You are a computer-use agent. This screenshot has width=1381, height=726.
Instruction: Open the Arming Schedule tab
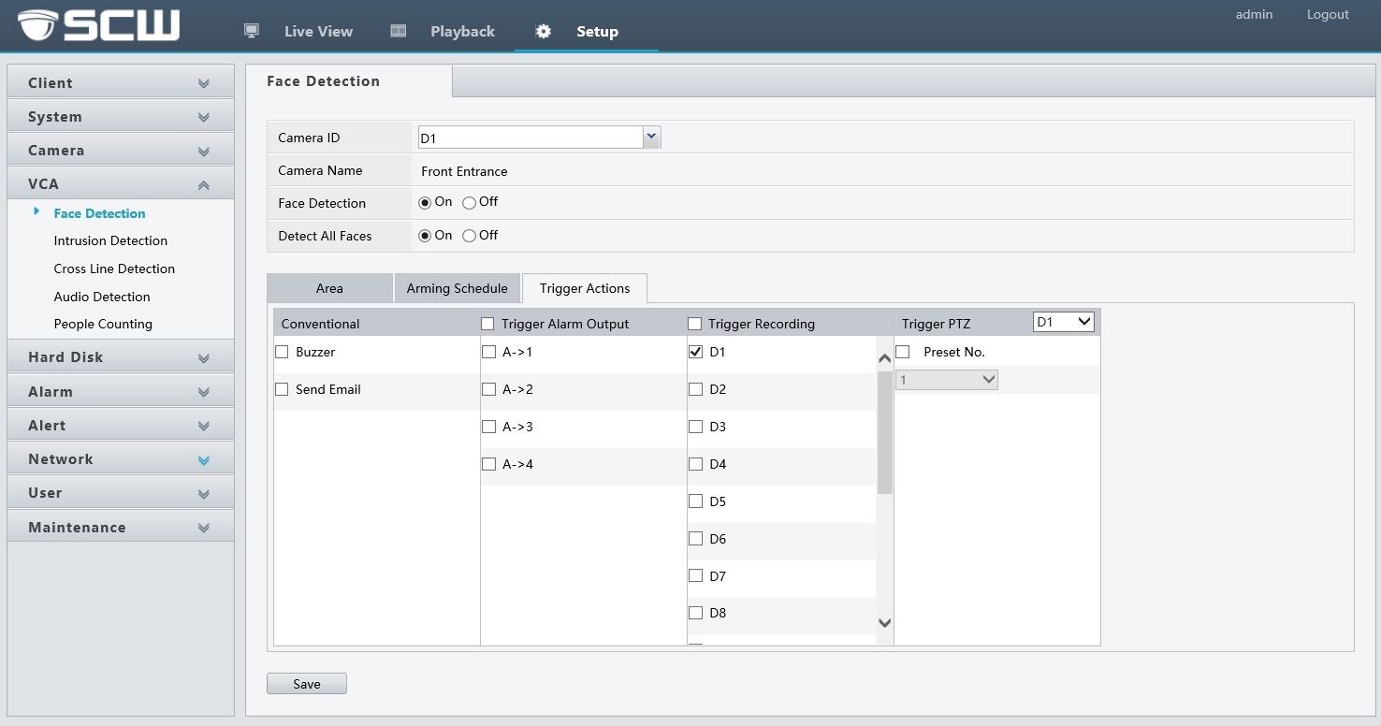coord(457,288)
